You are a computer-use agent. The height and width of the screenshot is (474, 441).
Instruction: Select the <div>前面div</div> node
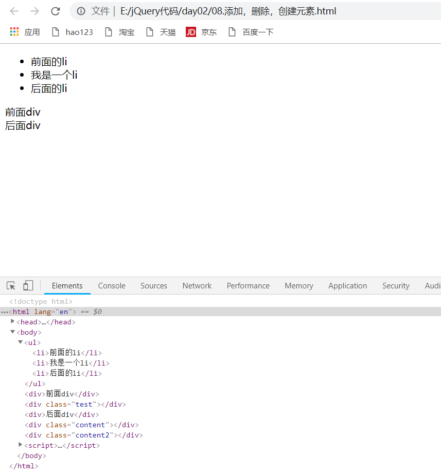[62, 394]
